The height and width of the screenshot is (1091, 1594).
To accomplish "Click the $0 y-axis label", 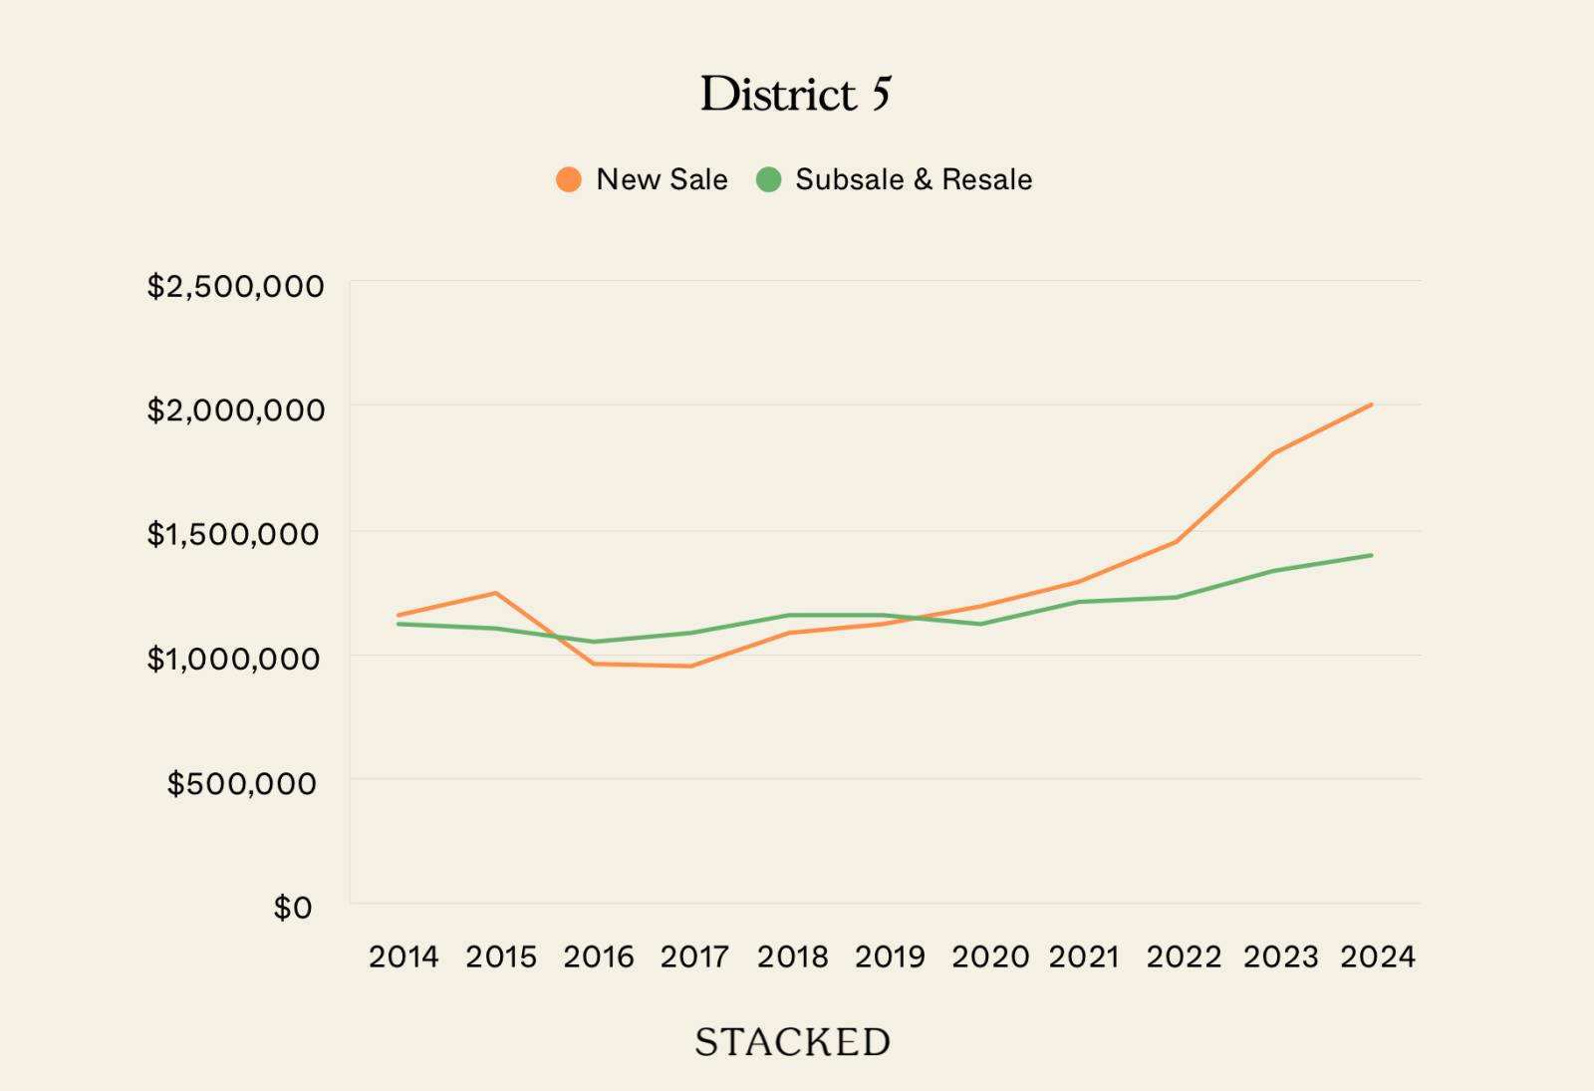I will point(293,908).
